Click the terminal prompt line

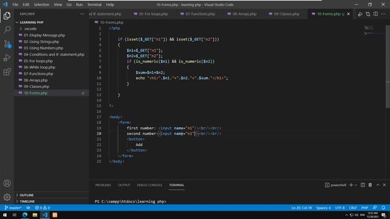(130, 201)
